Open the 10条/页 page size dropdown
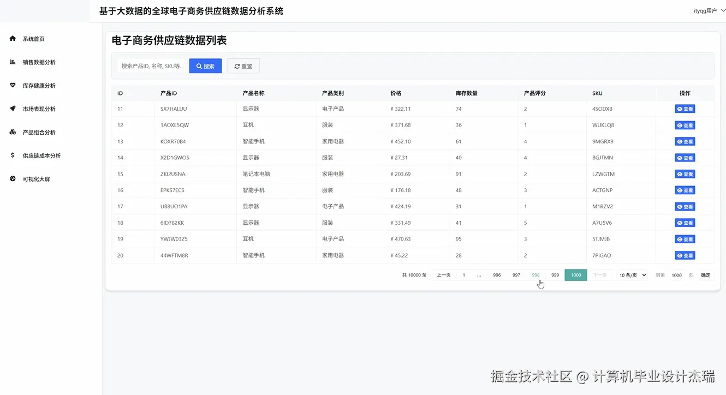The height and width of the screenshot is (395, 726). click(x=632, y=275)
